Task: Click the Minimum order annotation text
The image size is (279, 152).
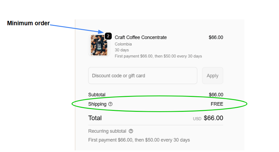Action: point(28,23)
